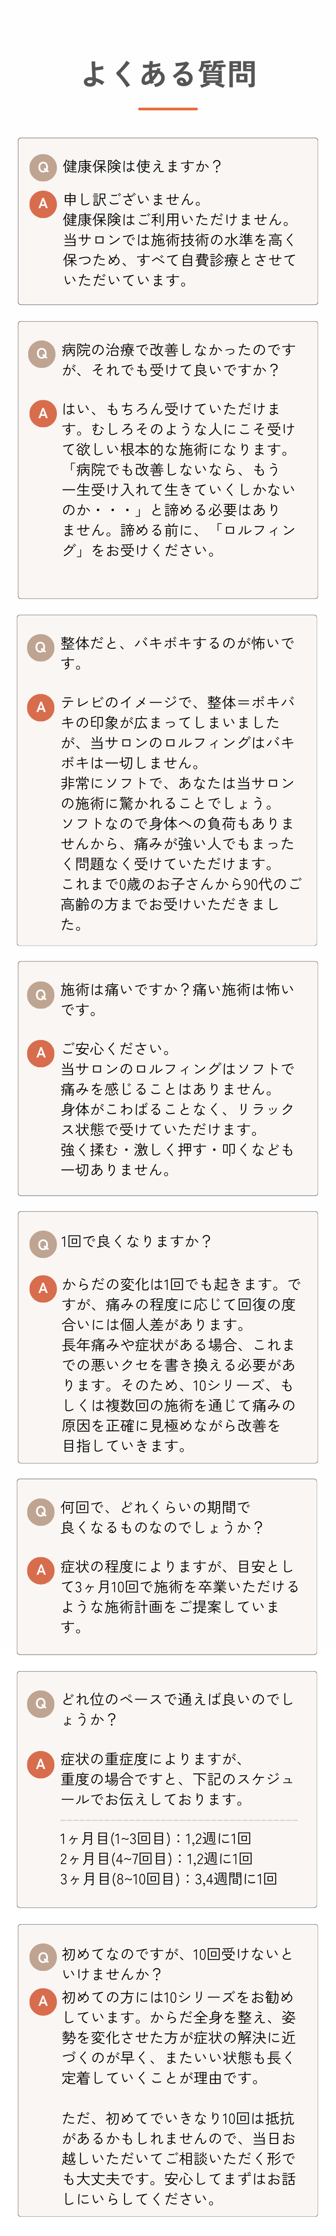Click the Q icon beside 1回で良くなりますか
The image size is (336, 2236).
(x=42, y=1245)
